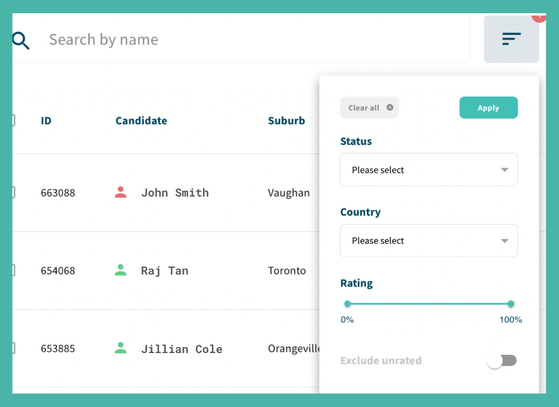Apply the selected filters
Screen dimensions: 559x407
point(488,107)
